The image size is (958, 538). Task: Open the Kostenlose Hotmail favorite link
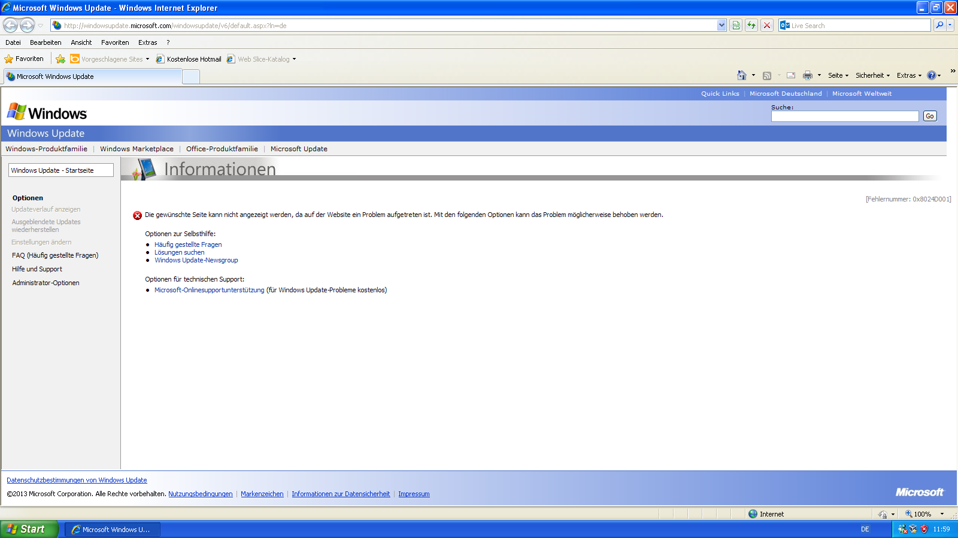(189, 59)
